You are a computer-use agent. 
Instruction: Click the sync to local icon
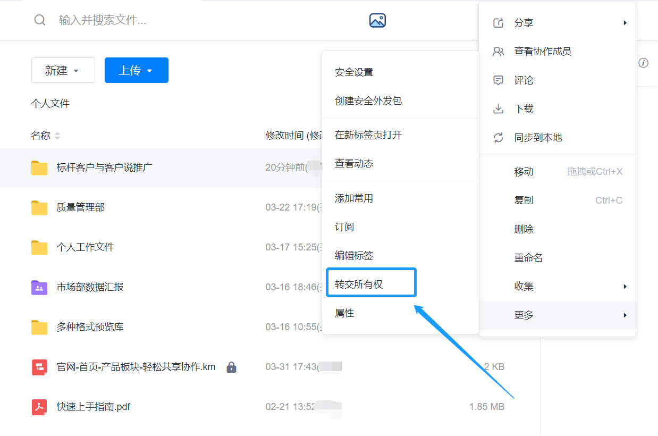coord(499,138)
